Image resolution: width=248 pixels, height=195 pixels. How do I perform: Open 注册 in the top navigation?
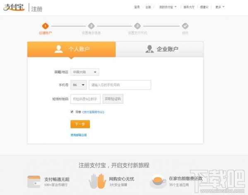[x=148, y=7]
